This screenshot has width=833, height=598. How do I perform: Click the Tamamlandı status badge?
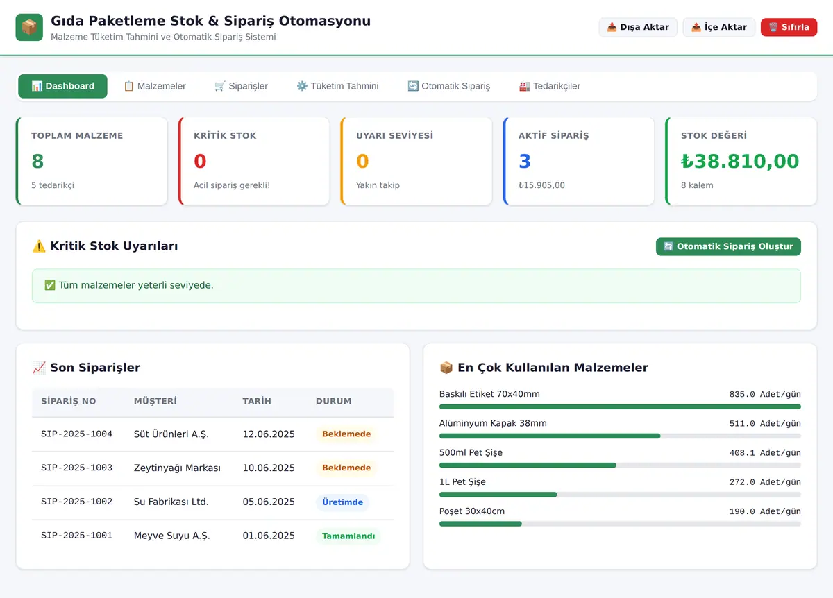pyautogui.click(x=348, y=536)
